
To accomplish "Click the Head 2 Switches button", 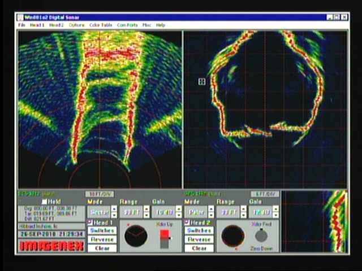I will coord(199,230).
